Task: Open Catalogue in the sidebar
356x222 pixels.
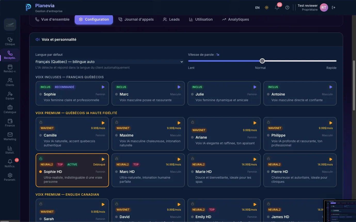Action: point(10,109)
